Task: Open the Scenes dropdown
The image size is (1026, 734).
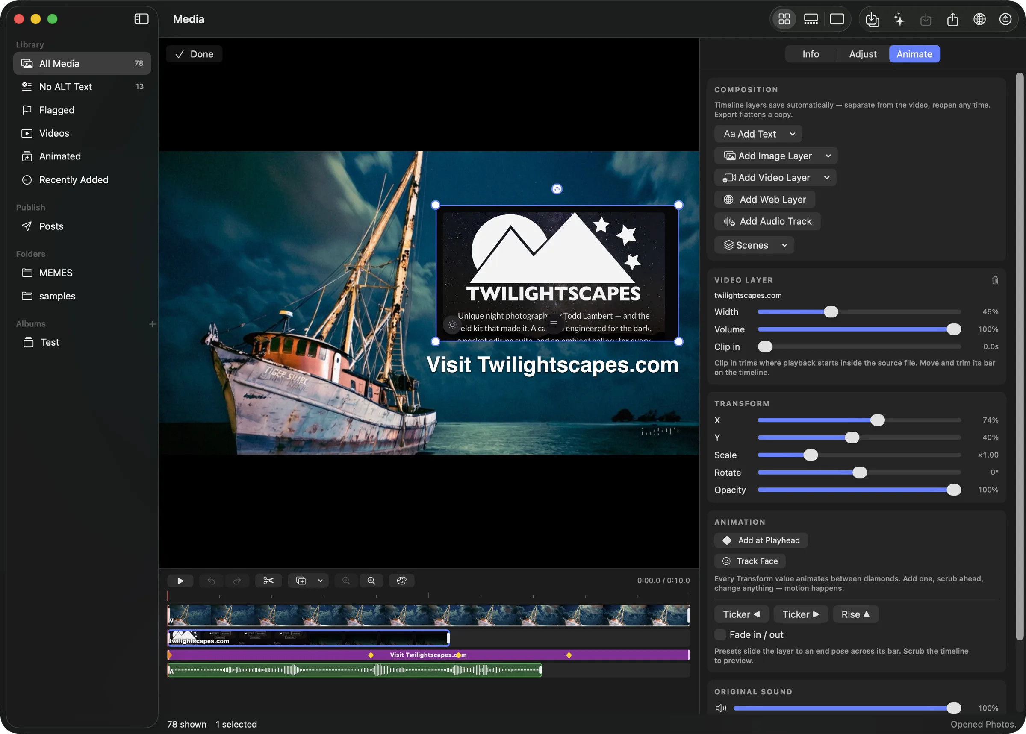Action: pos(754,245)
